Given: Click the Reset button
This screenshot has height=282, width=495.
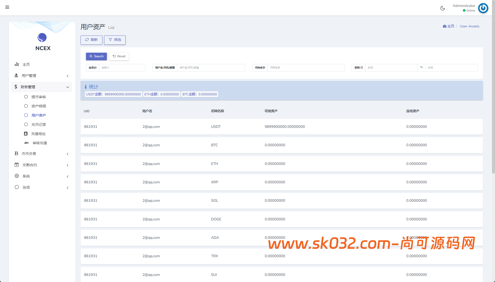Looking at the screenshot, I should tap(119, 56).
